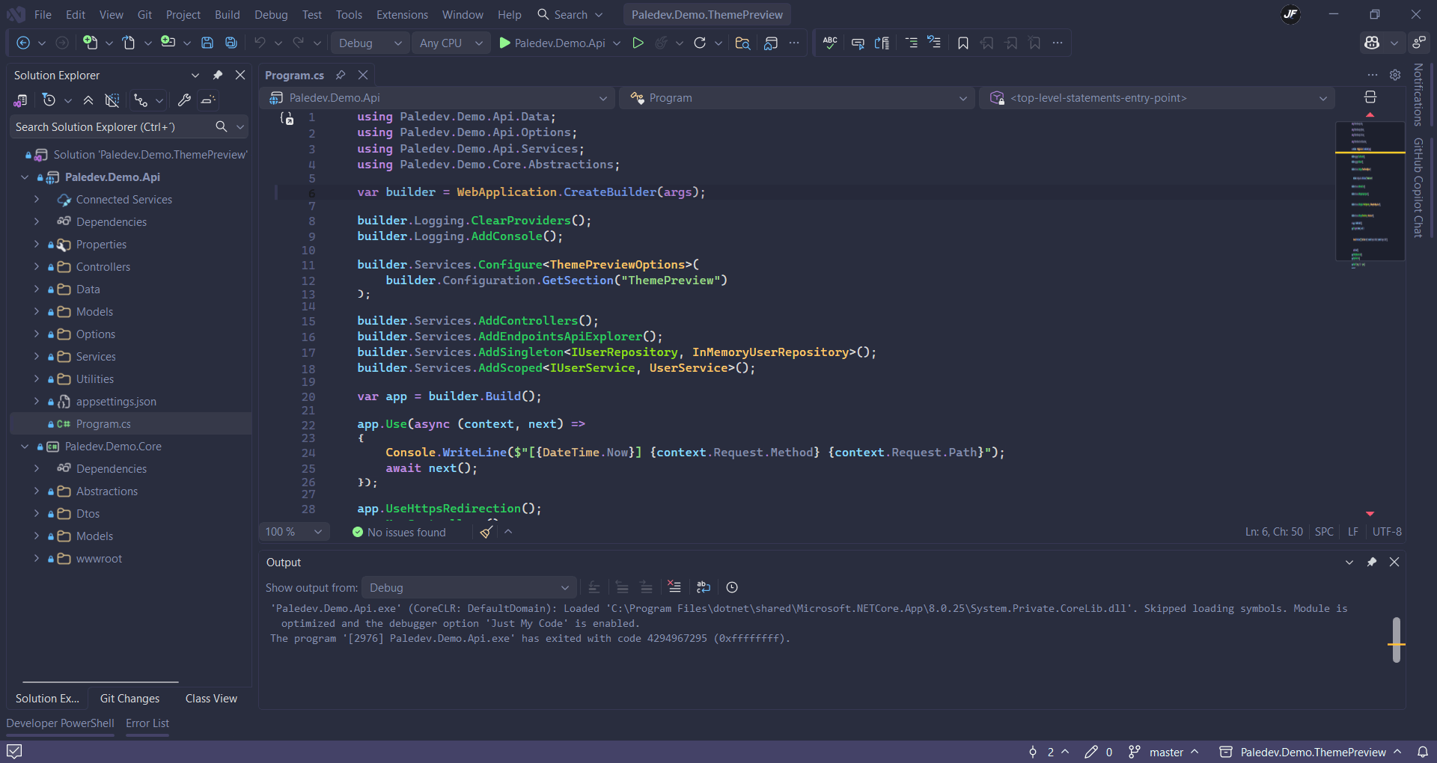Open the Debug solution configuration dropdown
The image size is (1437, 763).
(370, 43)
